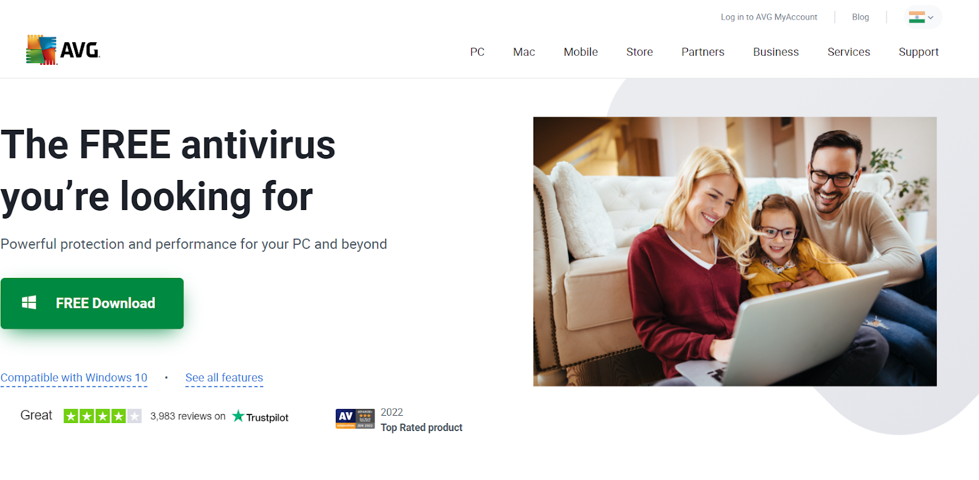This screenshot has width=979, height=480.
Task: Follow the See all features link
Action: pos(224,378)
